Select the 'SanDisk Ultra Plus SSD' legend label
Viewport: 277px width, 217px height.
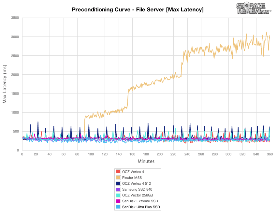coord(141,207)
